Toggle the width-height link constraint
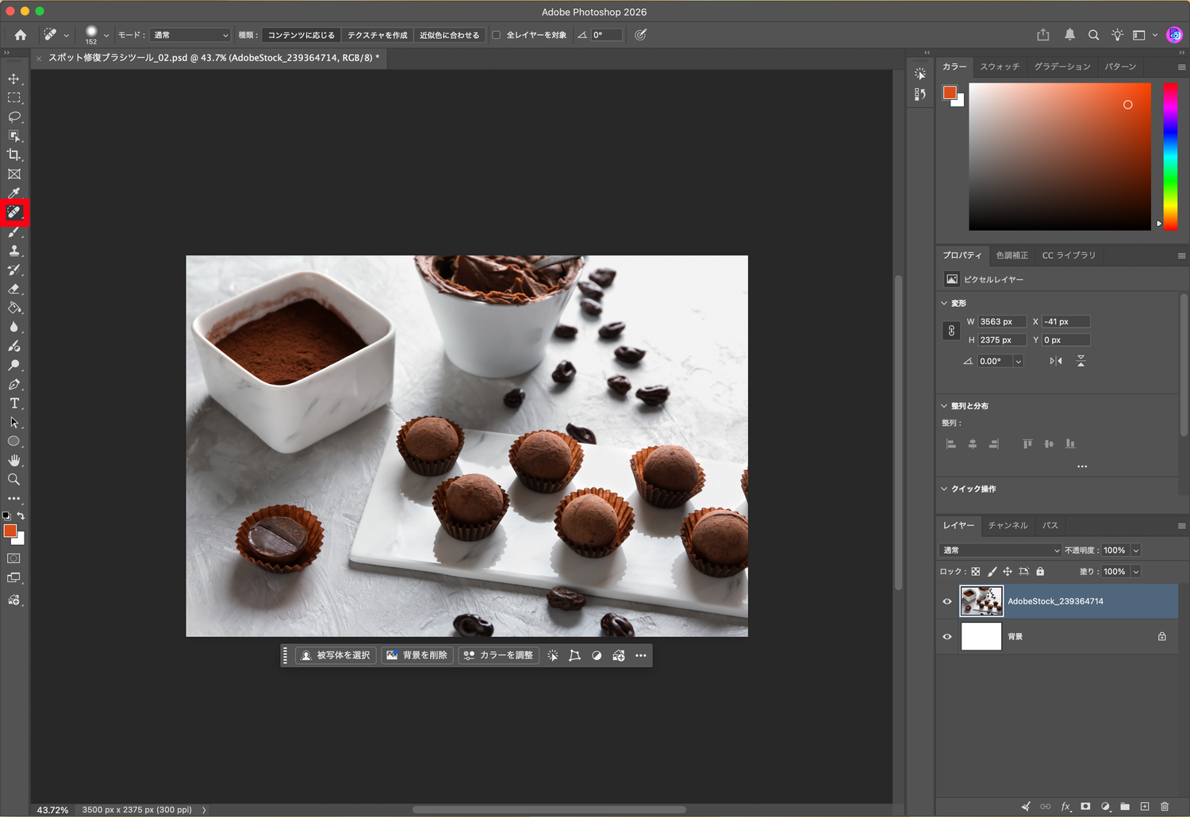 [x=952, y=331]
